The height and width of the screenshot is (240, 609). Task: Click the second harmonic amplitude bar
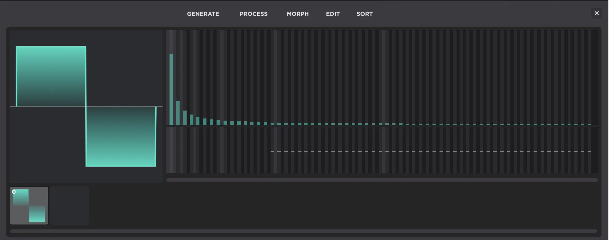point(178,113)
